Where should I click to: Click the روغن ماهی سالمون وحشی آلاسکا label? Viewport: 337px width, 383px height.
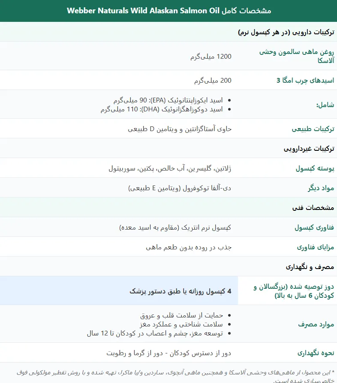point(296,56)
